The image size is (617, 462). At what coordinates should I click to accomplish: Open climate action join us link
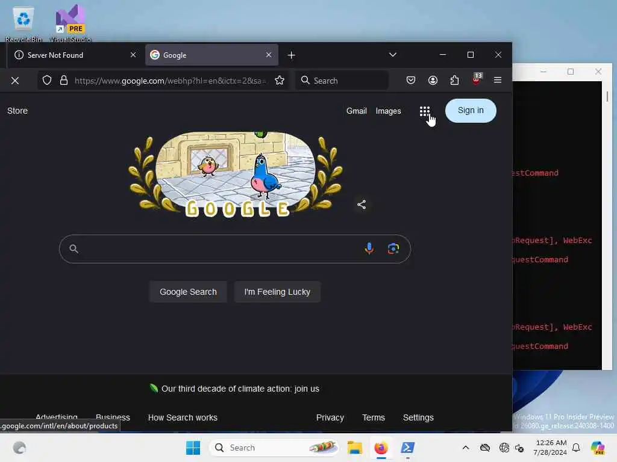(x=240, y=389)
